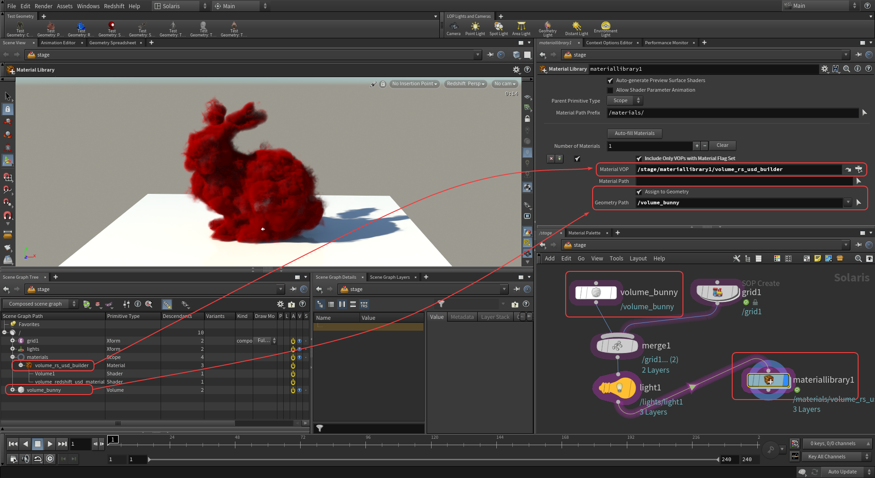This screenshot has height=478, width=875.
Task: Add a Spot Light from the shelf
Action: tap(498, 28)
